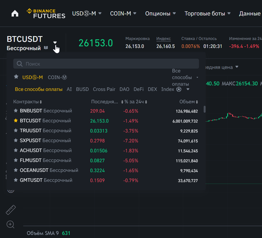Click the Binance Futures logo

[x=46, y=13]
